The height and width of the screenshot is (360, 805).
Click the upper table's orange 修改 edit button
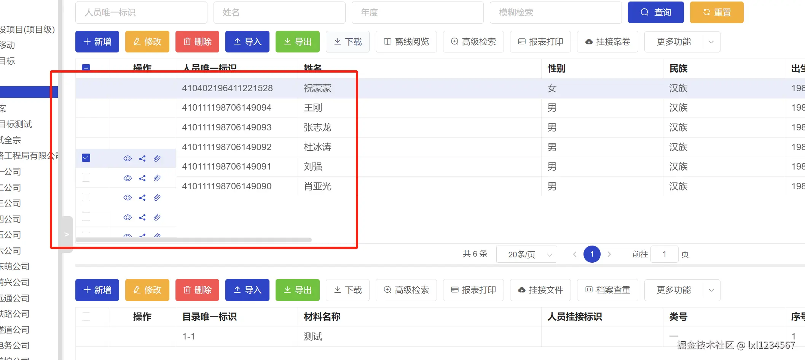click(x=147, y=41)
